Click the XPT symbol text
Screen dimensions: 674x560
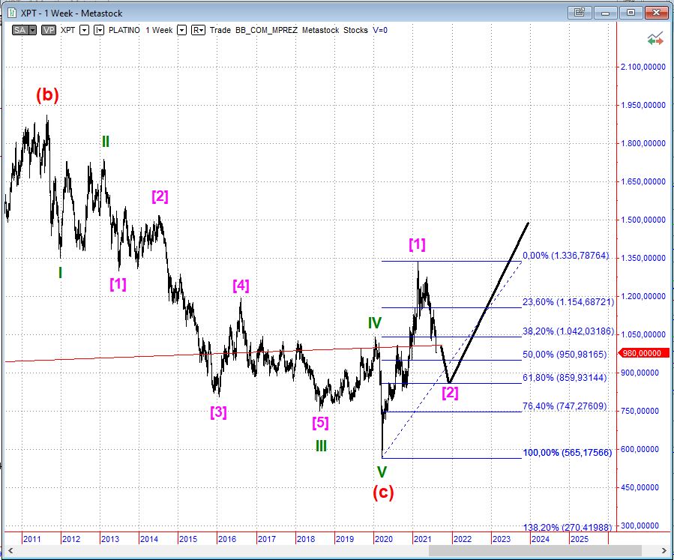[68, 30]
